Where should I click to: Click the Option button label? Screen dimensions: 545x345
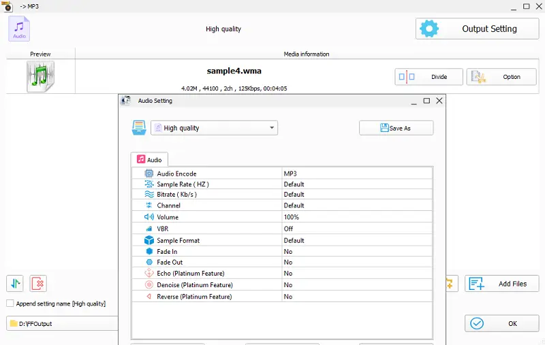(512, 77)
